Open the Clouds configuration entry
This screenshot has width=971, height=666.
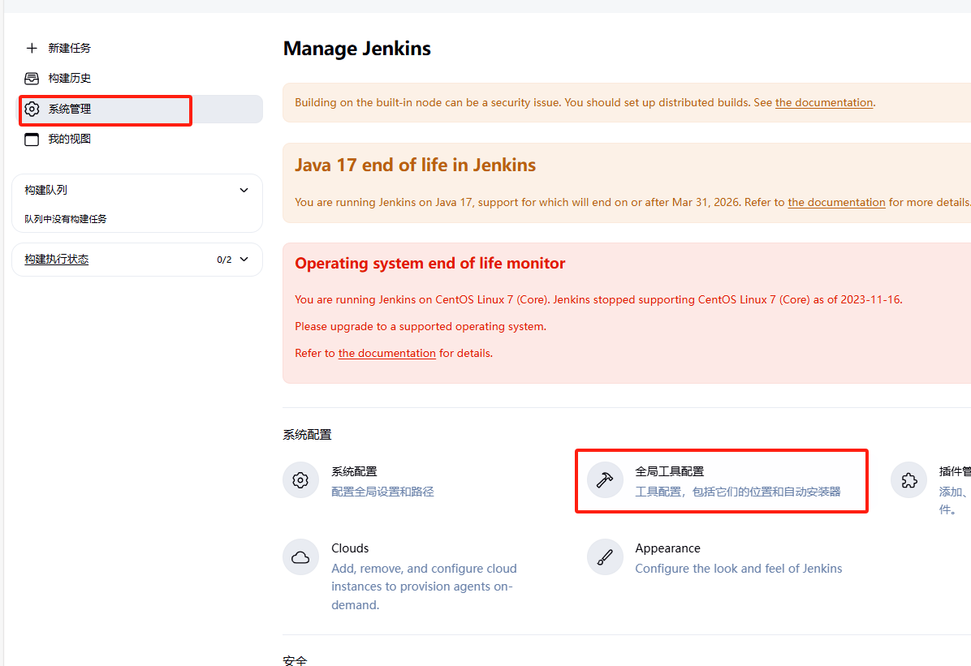(350, 548)
